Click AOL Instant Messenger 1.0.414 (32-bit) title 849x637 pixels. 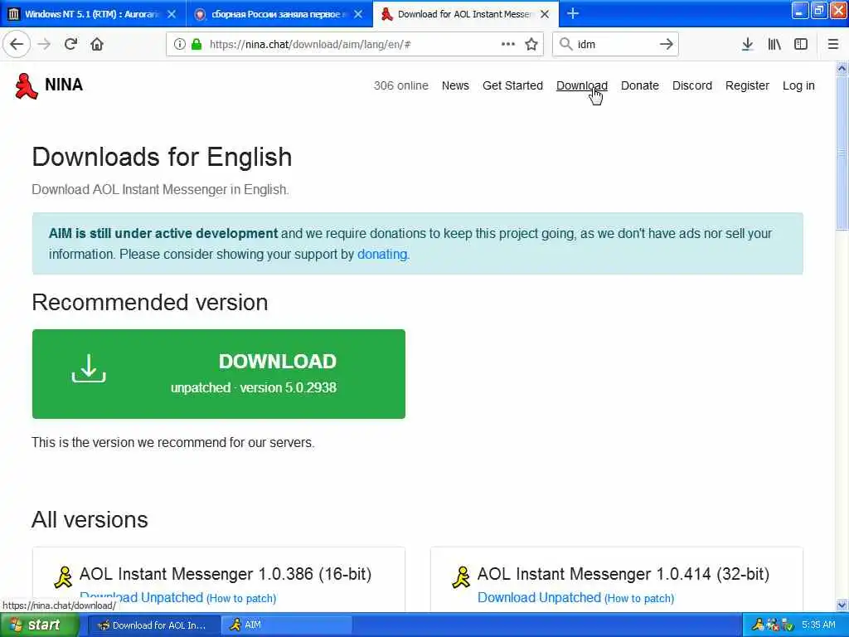click(623, 574)
